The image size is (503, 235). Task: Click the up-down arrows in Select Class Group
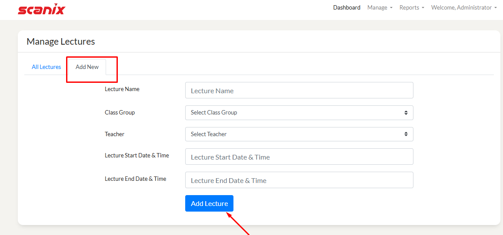[406, 113]
